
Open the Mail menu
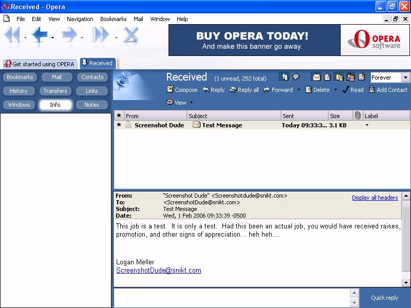click(x=138, y=19)
